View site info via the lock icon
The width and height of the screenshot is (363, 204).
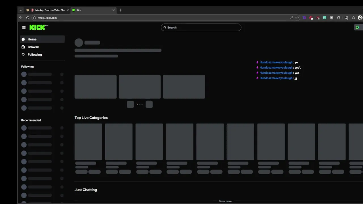pyautogui.click(x=35, y=18)
